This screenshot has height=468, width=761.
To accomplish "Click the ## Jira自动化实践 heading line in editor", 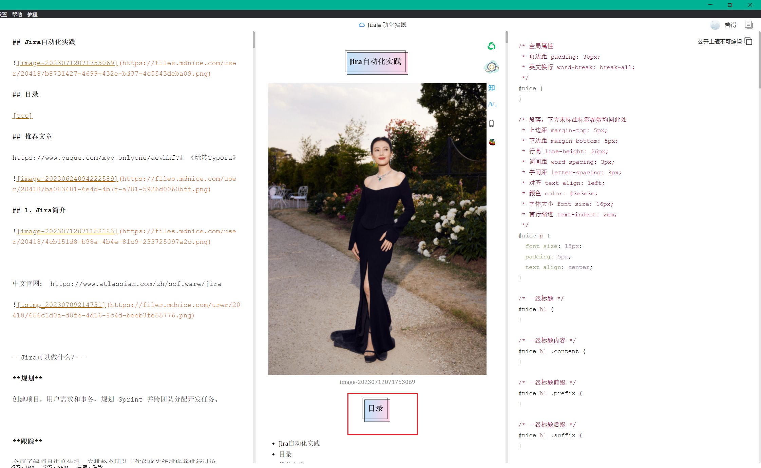I will [44, 42].
